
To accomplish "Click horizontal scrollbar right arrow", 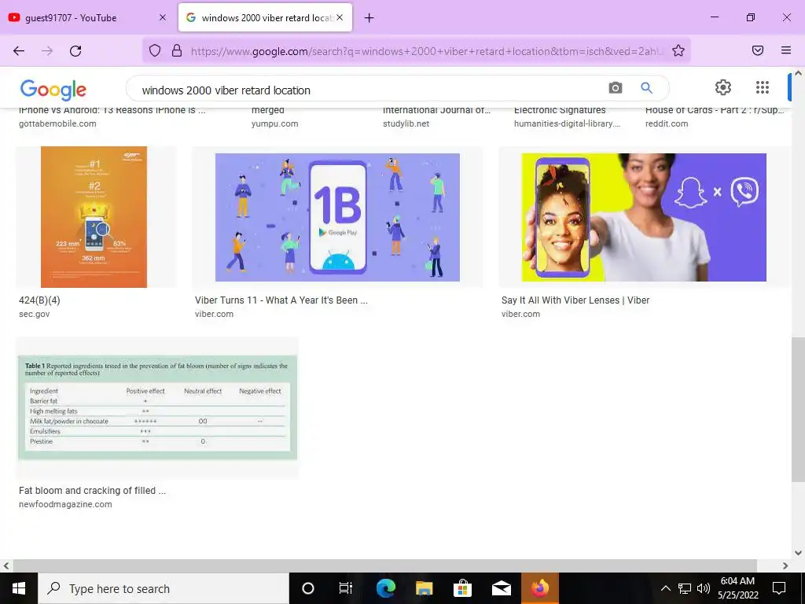I will click(x=785, y=565).
